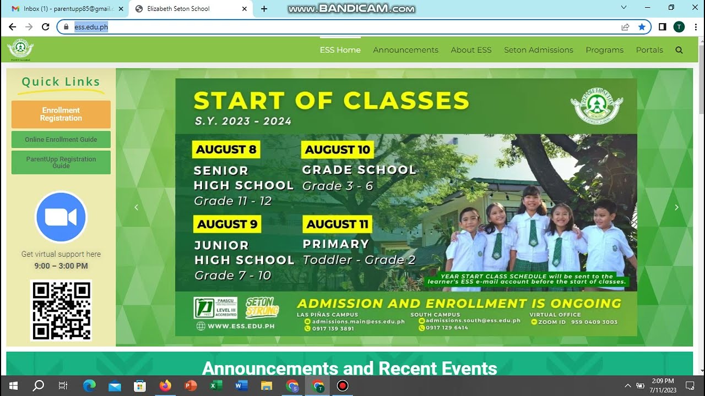
Task: Toggle the bookmark star for this page
Action: [642, 26]
